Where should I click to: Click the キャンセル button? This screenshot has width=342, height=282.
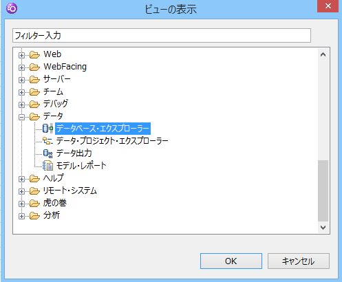click(x=299, y=261)
